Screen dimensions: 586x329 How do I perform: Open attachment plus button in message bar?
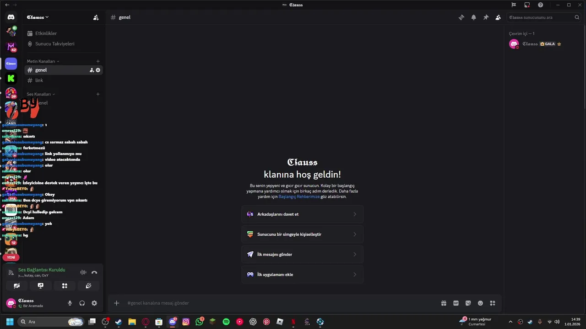click(117, 303)
